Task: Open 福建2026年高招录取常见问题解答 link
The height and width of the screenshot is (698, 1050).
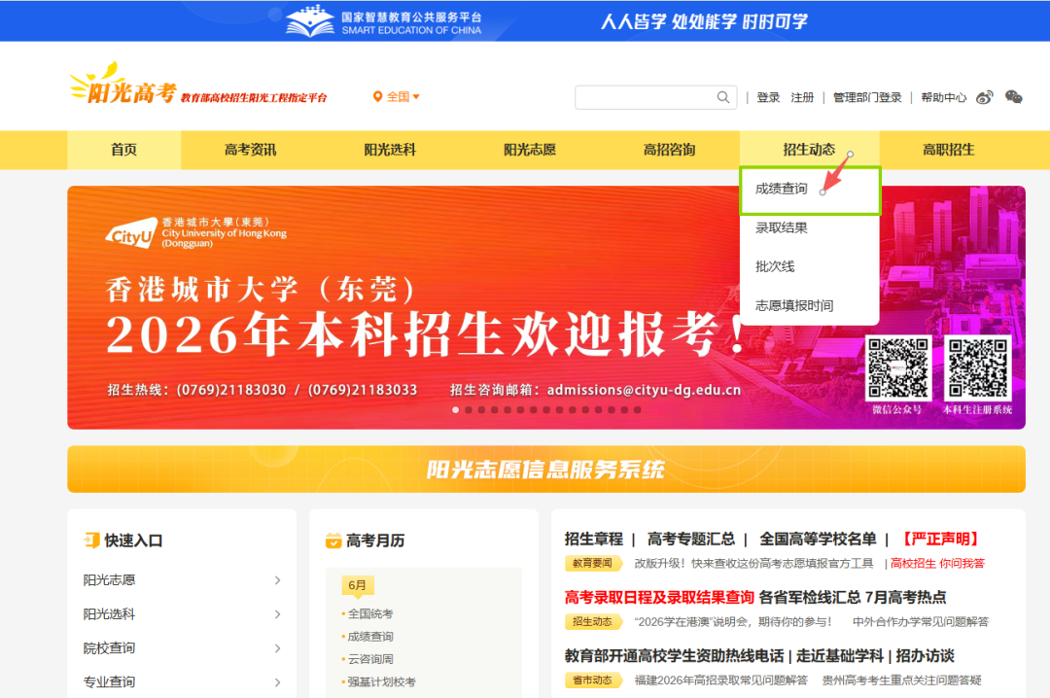Action: point(721,680)
